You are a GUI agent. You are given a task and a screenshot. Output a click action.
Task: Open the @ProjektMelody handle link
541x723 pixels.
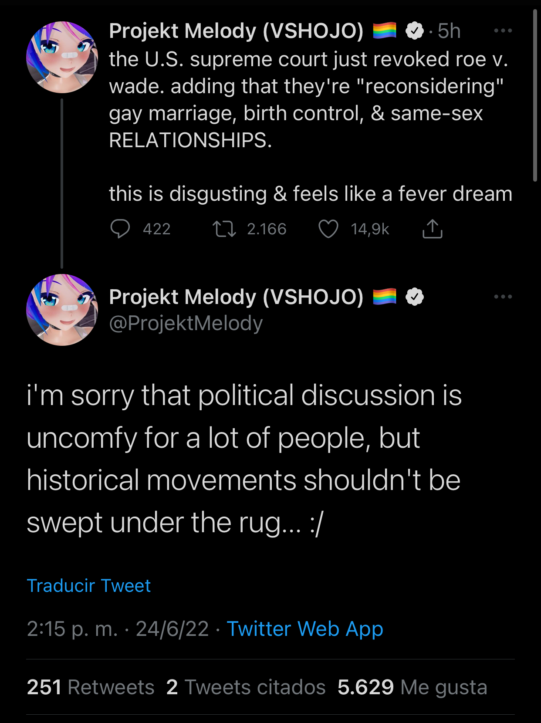186,323
